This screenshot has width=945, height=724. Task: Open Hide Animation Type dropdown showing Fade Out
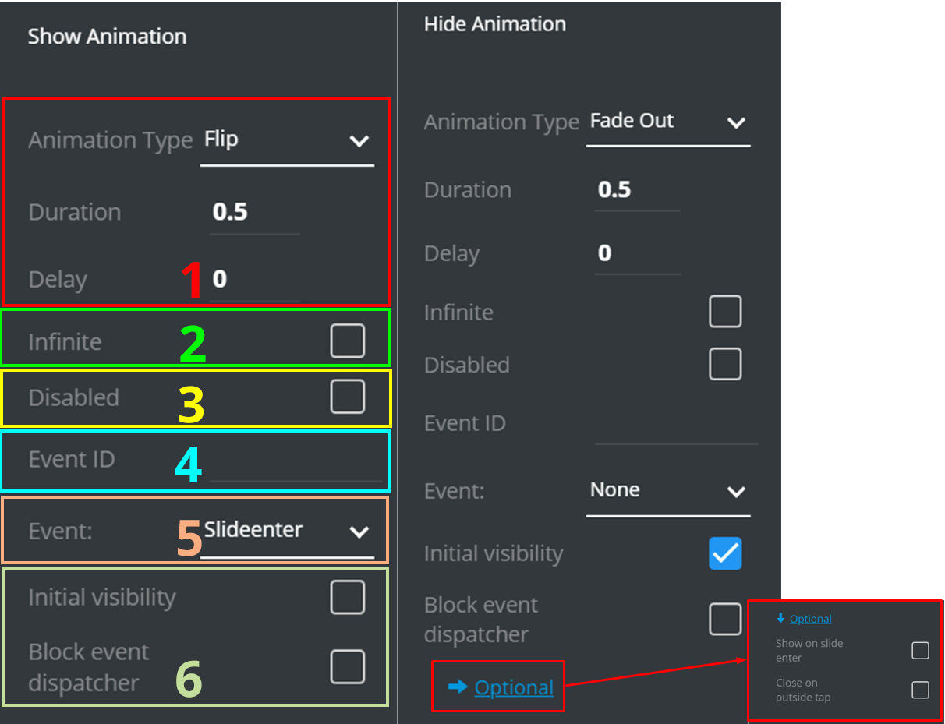point(667,122)
